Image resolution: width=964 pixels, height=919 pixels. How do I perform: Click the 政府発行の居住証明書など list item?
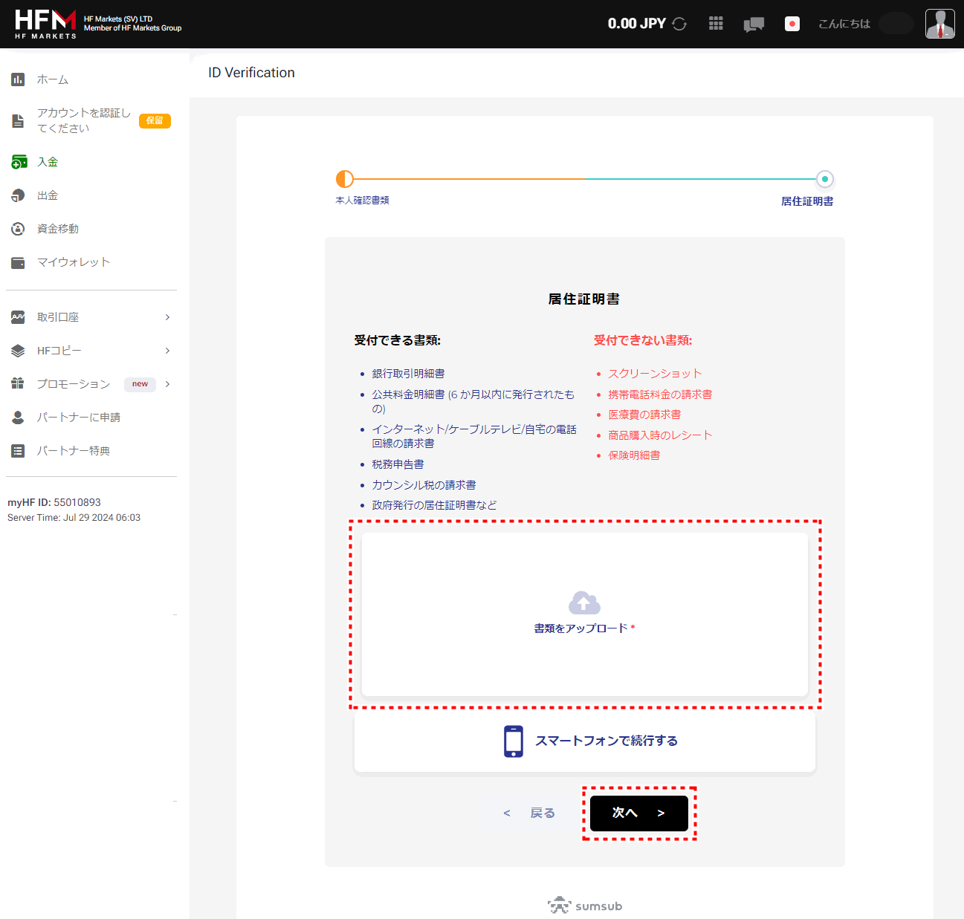click(x=435, y=505)
